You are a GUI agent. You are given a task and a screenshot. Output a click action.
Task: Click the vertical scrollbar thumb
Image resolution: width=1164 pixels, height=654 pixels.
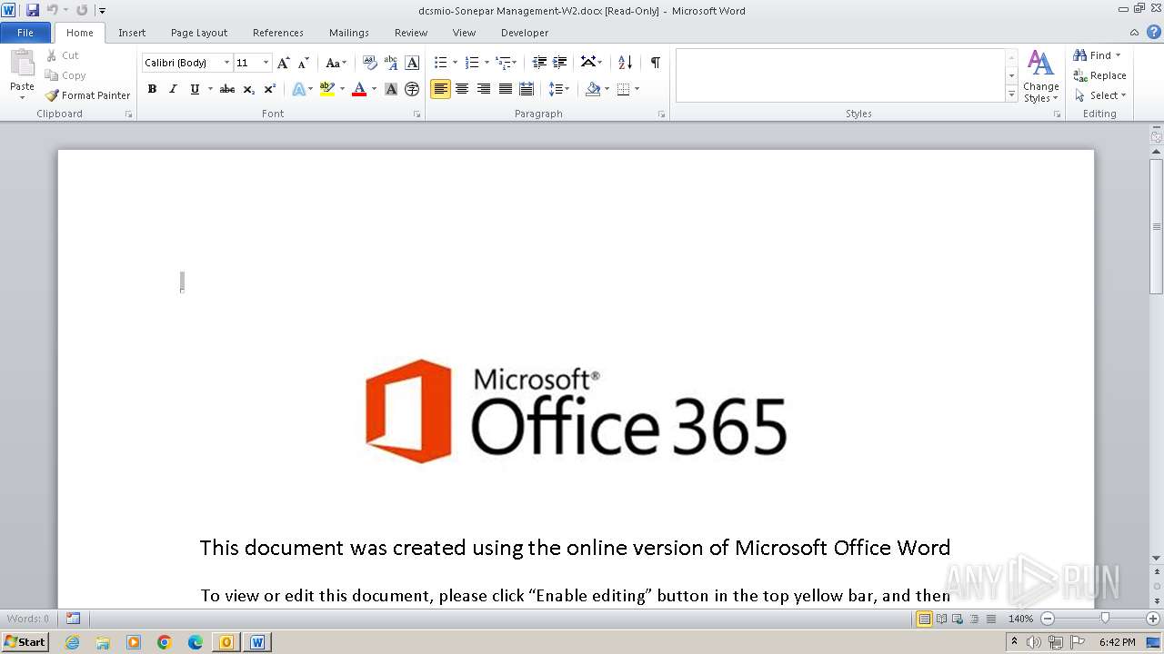[1156, 226]
